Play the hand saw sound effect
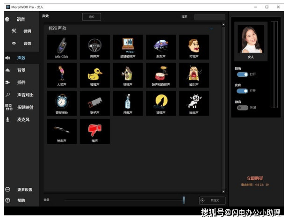Viewport: 288px width, 221px height. (95, 102)
